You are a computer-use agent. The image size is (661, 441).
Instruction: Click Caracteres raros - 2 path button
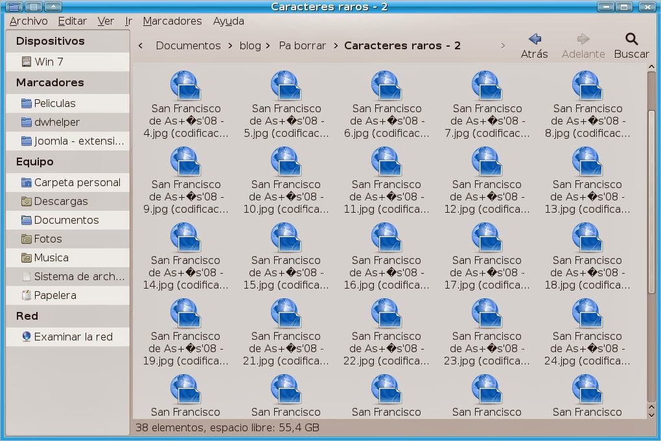tap(402, 45)
